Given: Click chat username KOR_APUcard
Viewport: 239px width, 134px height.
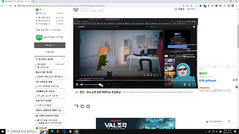Looking at the screenshot, I should (x=207, y=80).
